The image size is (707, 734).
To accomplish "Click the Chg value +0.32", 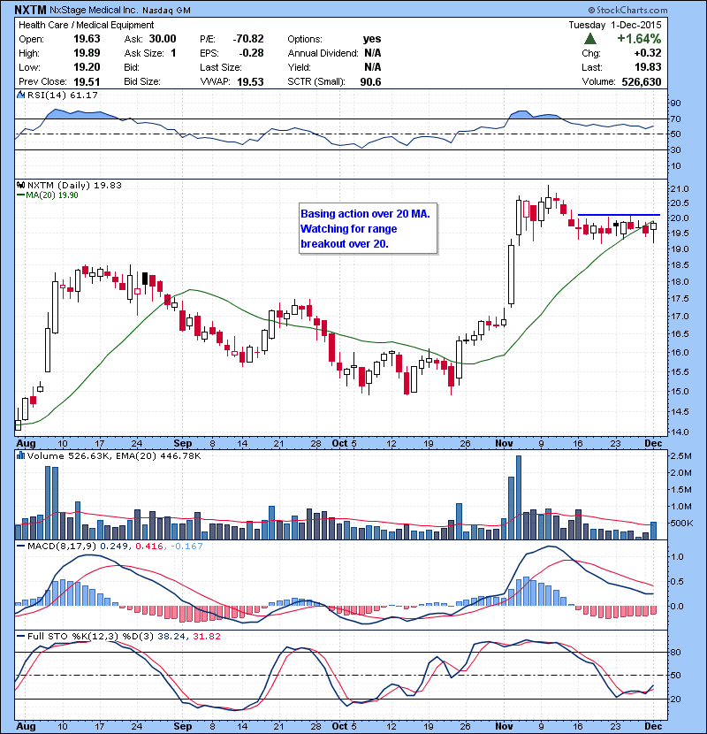I will pyautogui.click(x=648, y=53).
